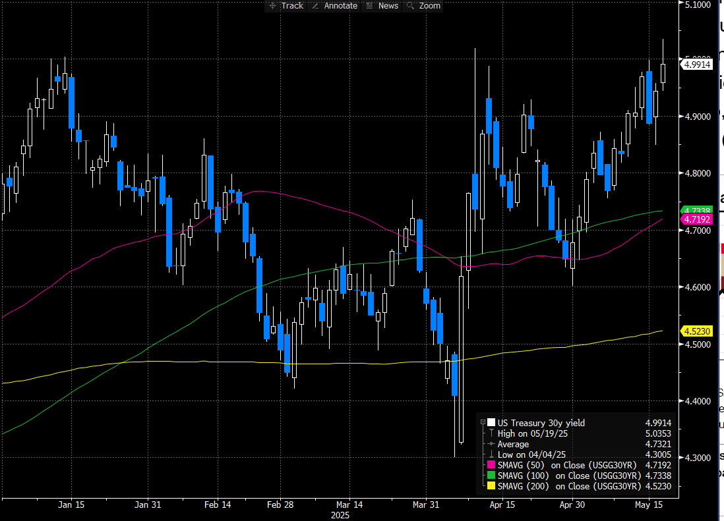Click the 4.4000 y-axis label
724x521 pixels.
point(698,401)
